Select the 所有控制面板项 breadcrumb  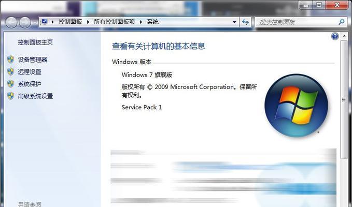point(114,22)
